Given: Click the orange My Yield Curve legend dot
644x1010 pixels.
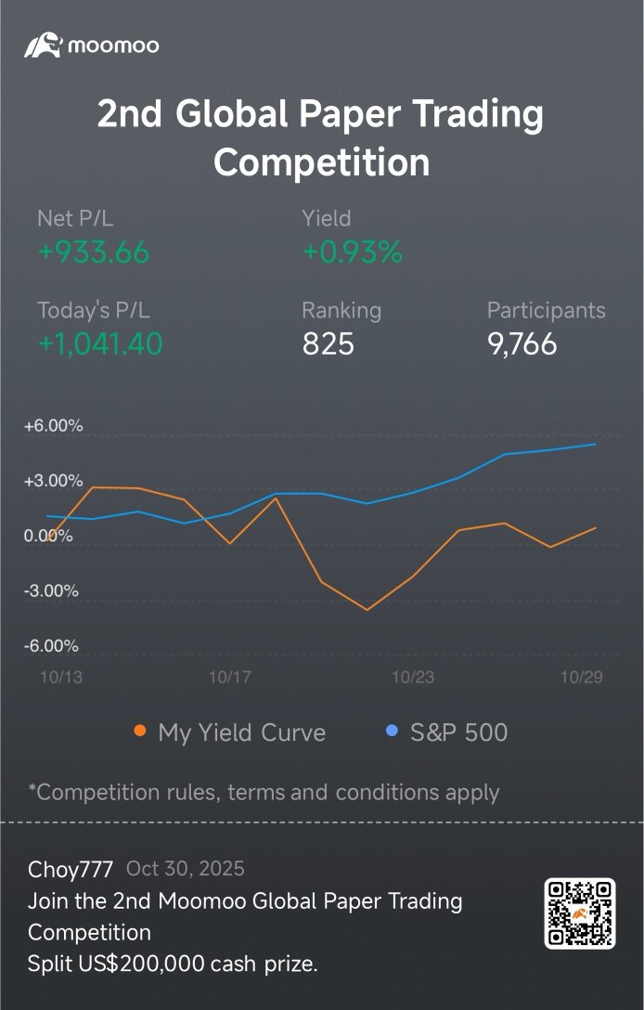Looking at the screenshot, I should point(140,732).
